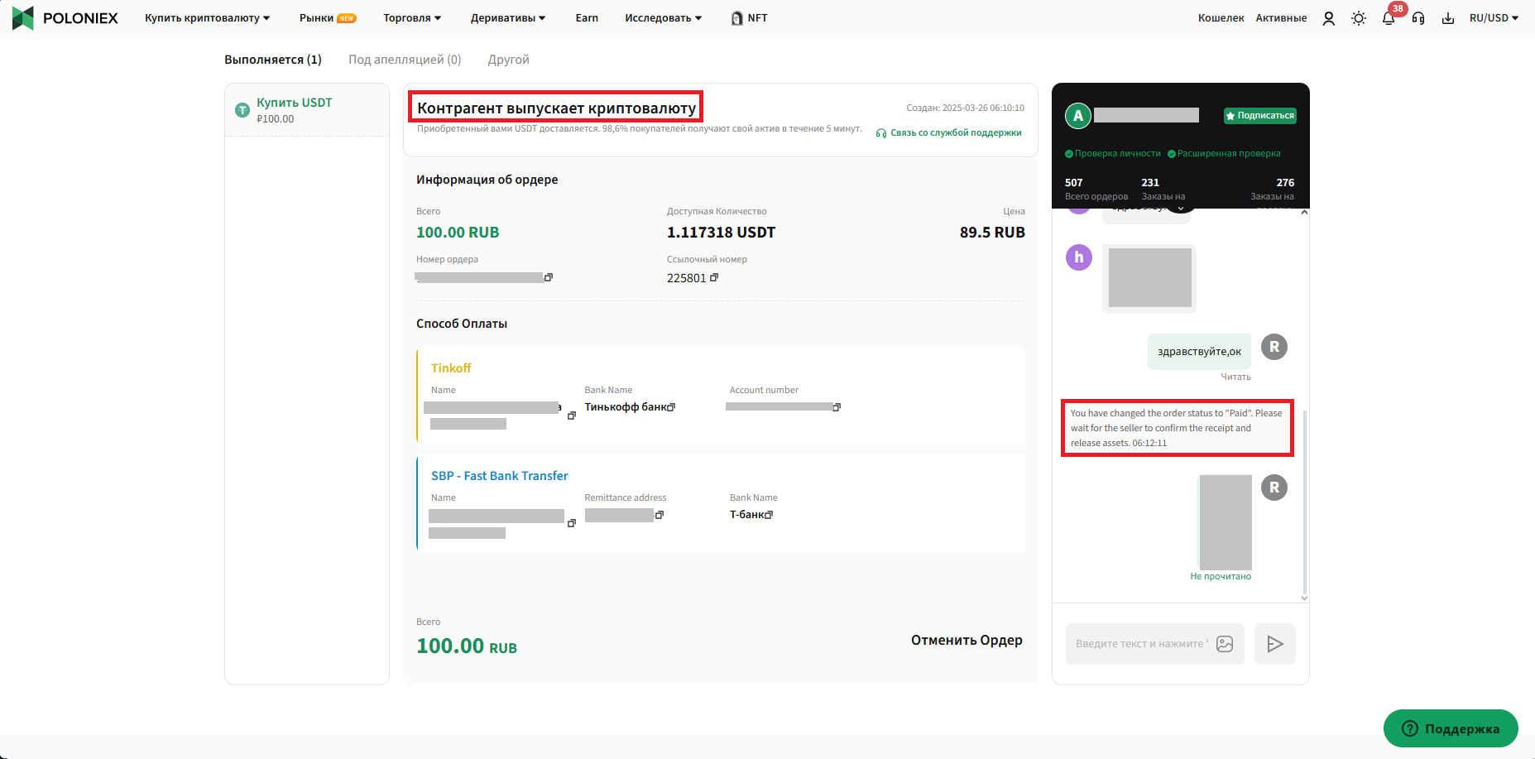Toggle light theme sun icon
This screenshot has height=759, width=1535.
[1359, 18]
